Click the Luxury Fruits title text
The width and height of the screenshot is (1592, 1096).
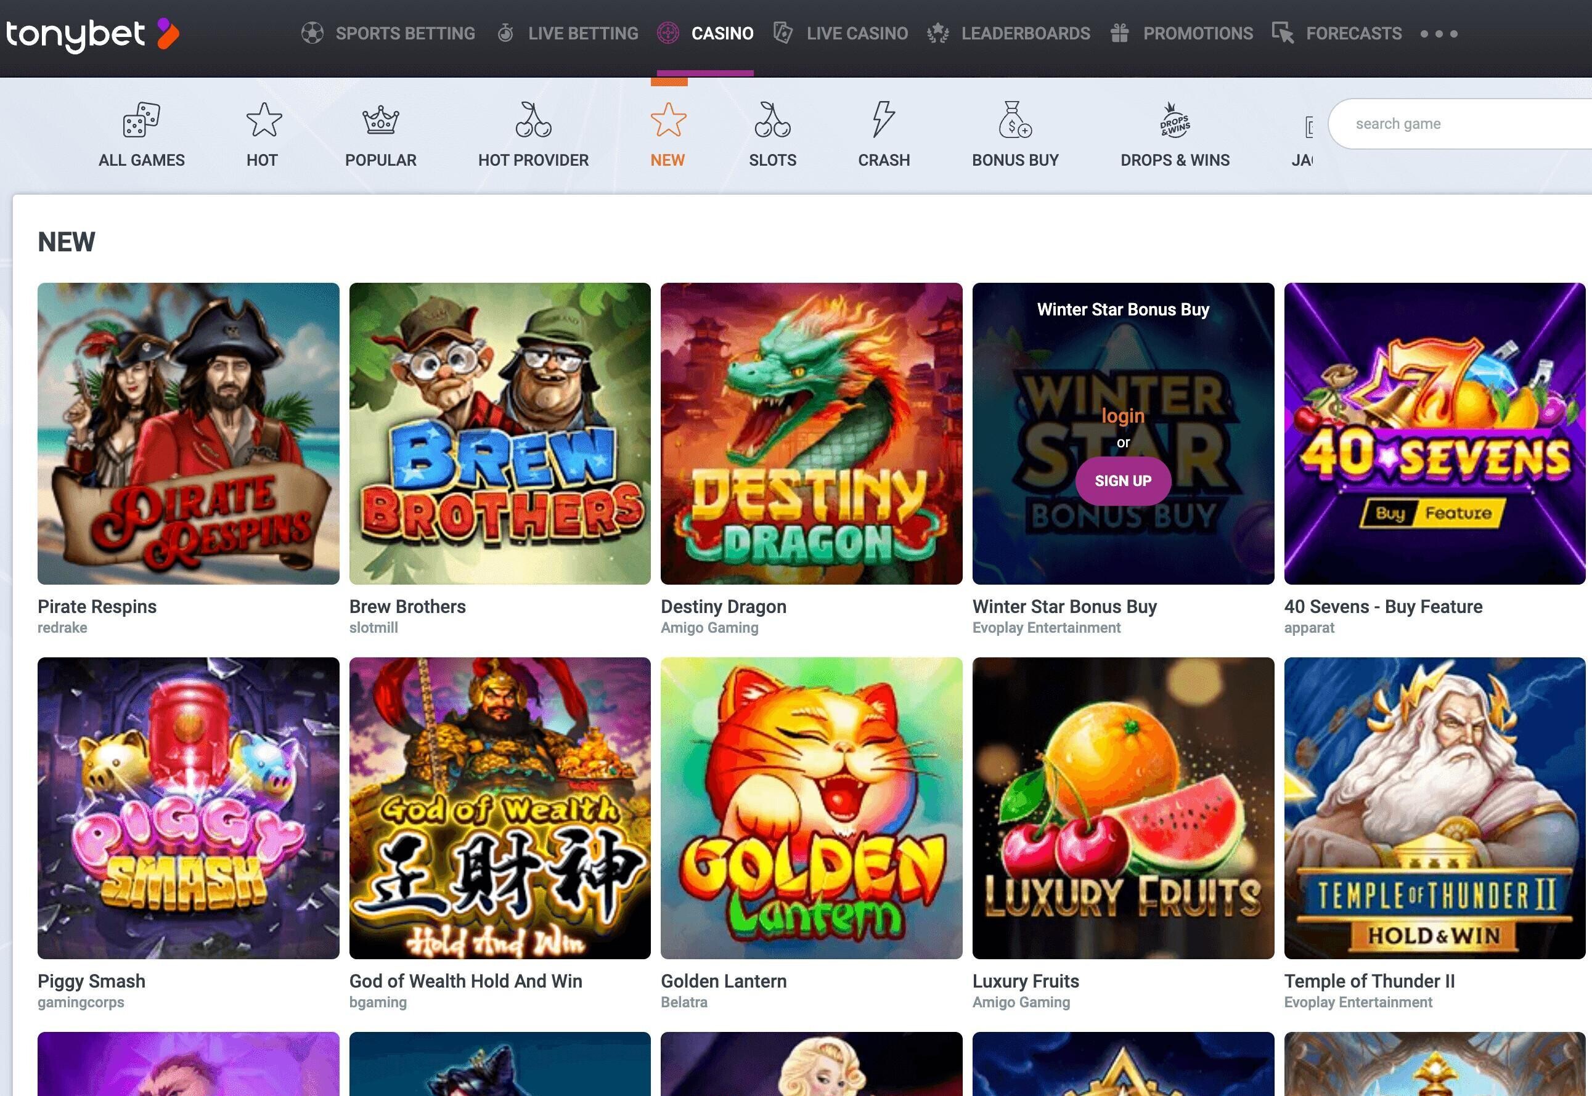[1026, 981]
